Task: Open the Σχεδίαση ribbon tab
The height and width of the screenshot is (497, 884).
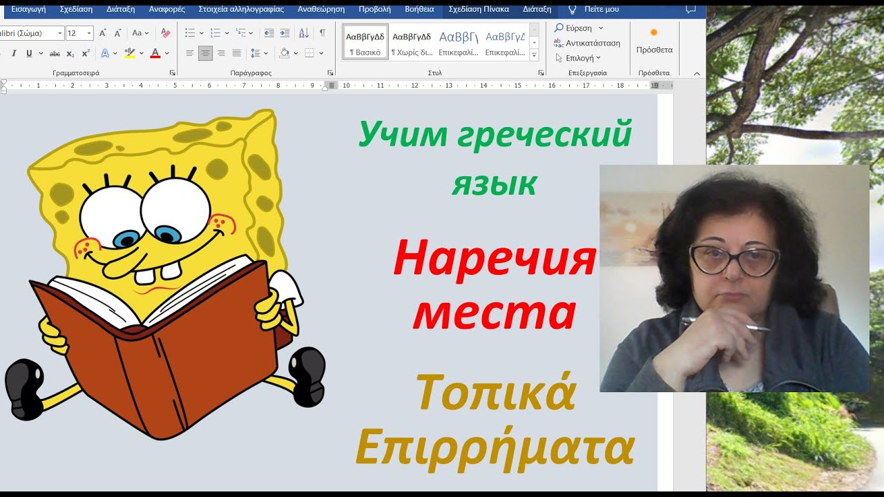Action: click(76, 10)
